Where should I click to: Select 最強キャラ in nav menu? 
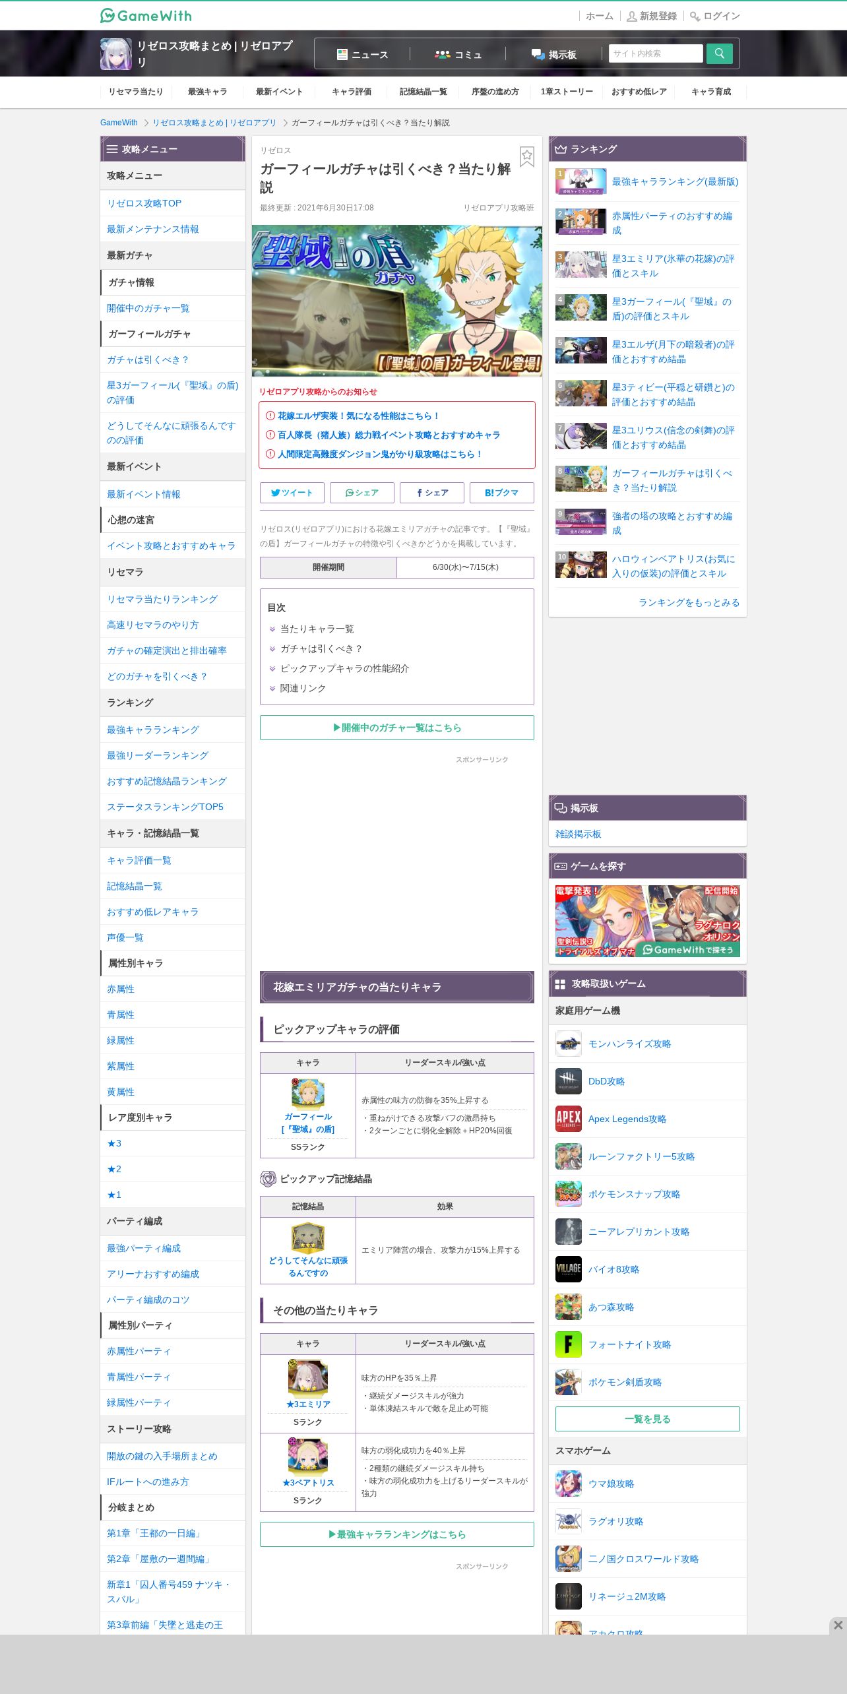pyautogui.click(x=208, y=92)
